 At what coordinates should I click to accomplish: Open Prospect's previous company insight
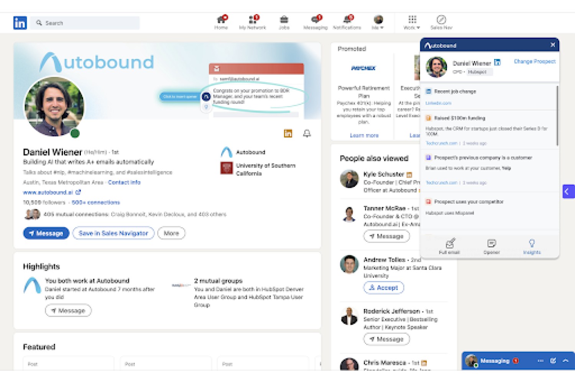point(483,157)
